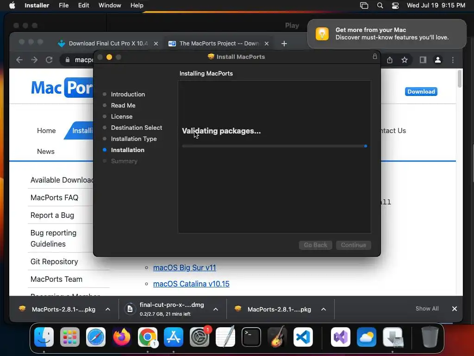The image size is (474, 356).
Task: Open Chrome's three-dot menu
Action: [453, 60]
